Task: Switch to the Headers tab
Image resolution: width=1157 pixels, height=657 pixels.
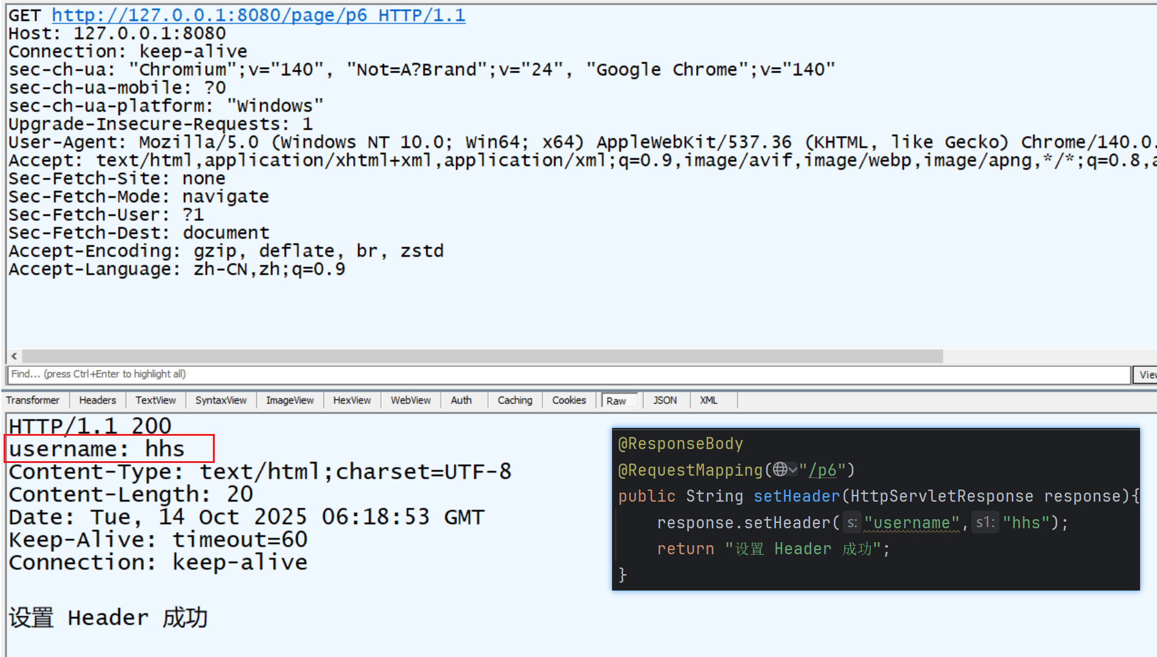Action: pos(97,400)
